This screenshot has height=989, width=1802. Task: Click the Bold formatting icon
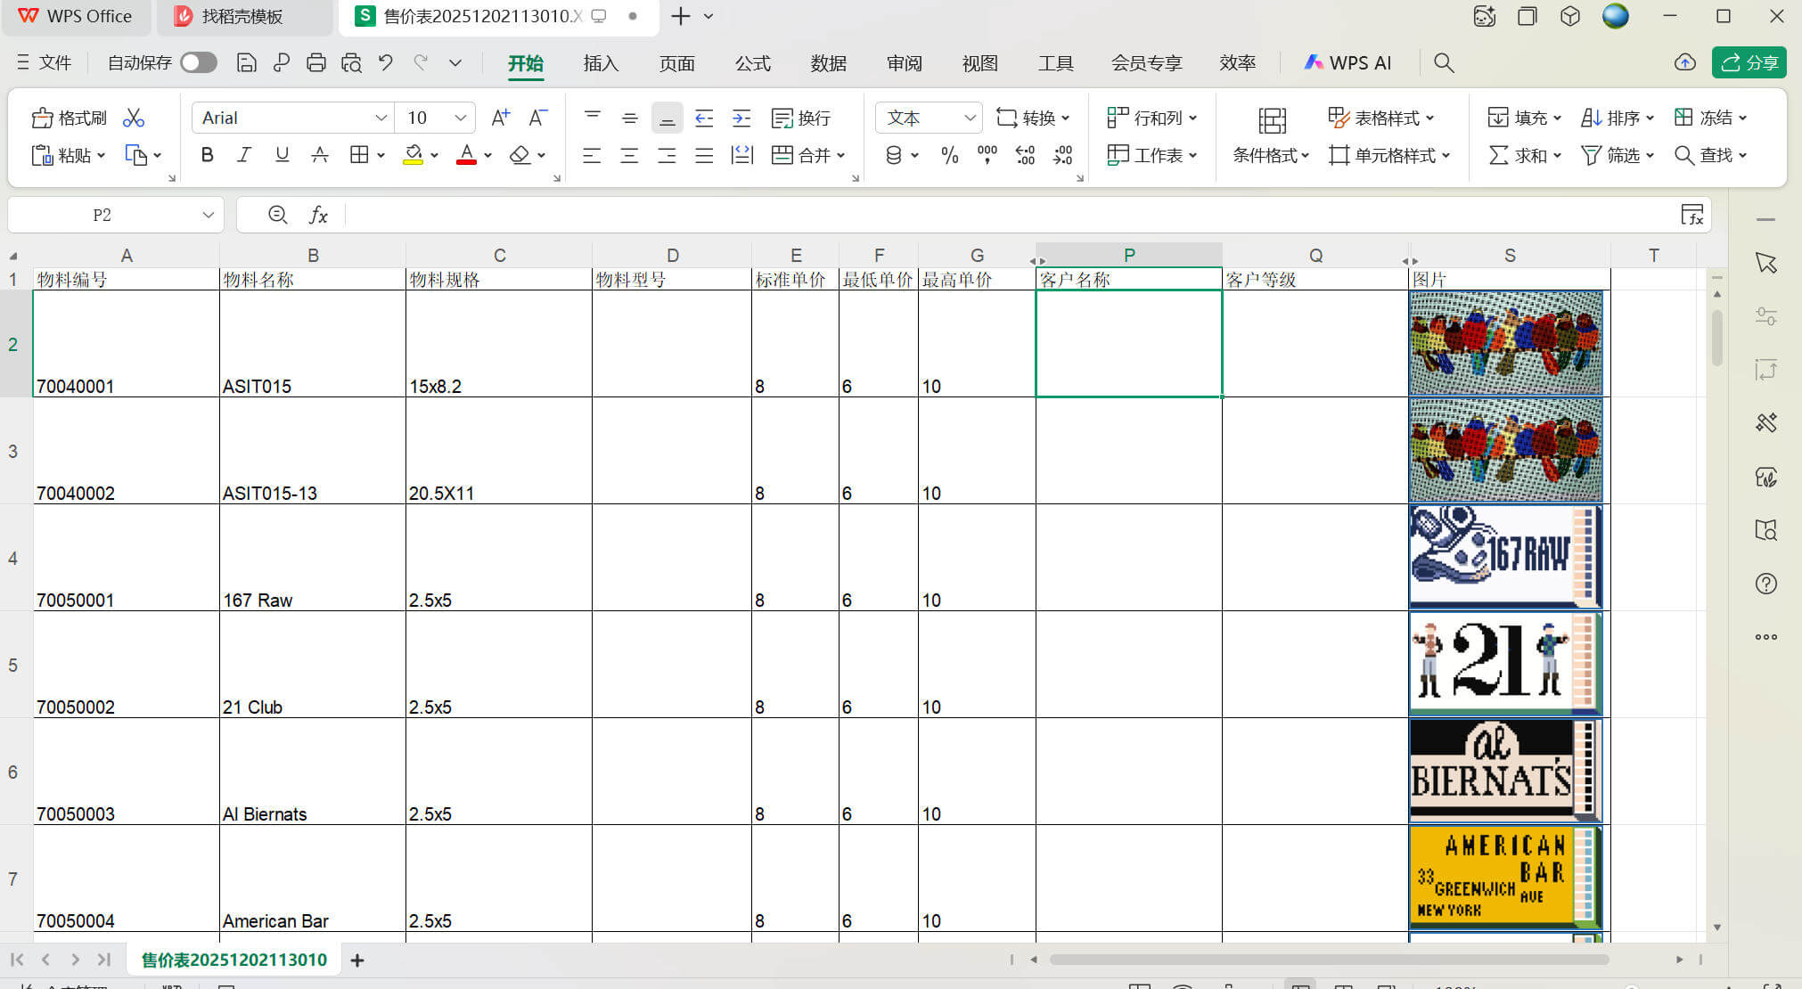[x=208, y=155]
